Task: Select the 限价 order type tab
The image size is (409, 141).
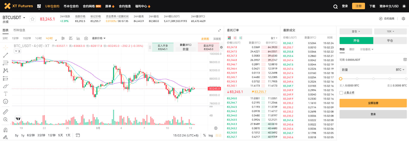Action: 352,49
